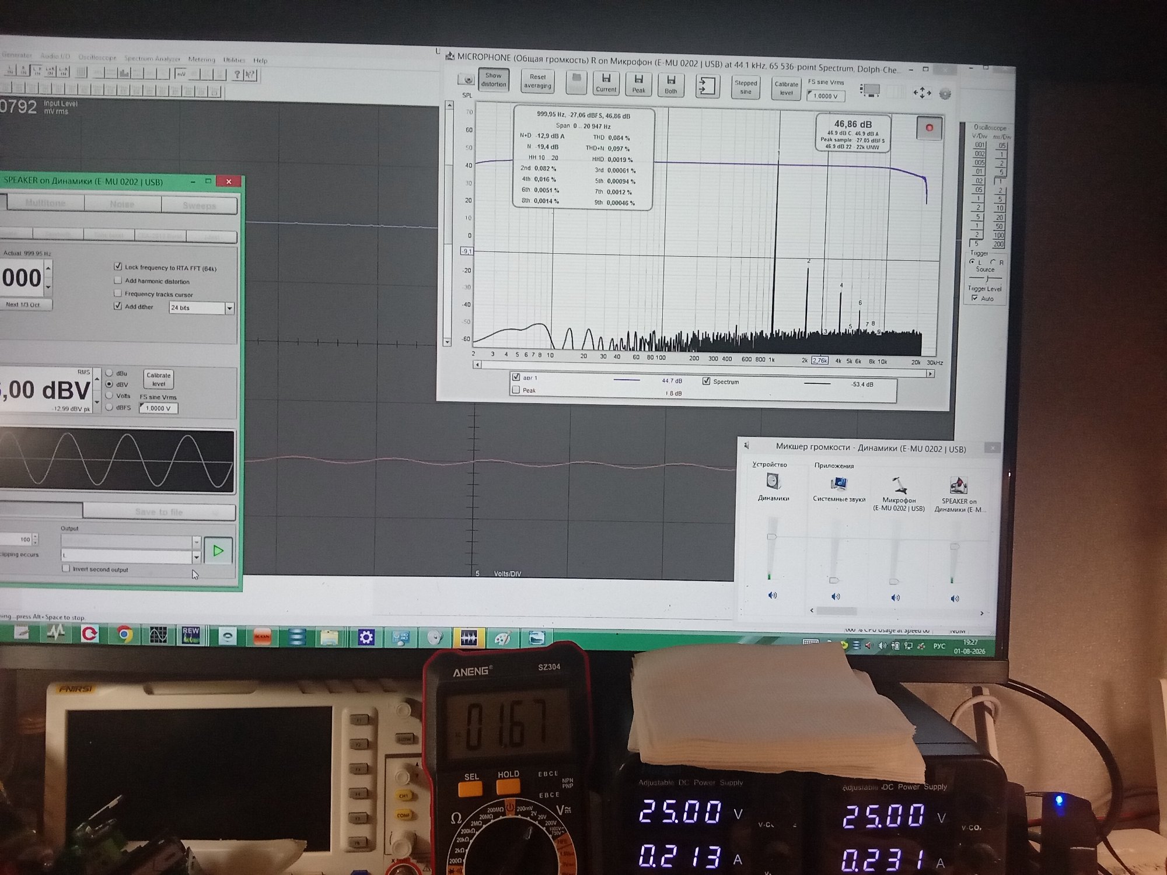Open the Oscilloscope menu
Viewport: 1167px width, 875px height.
97,57
